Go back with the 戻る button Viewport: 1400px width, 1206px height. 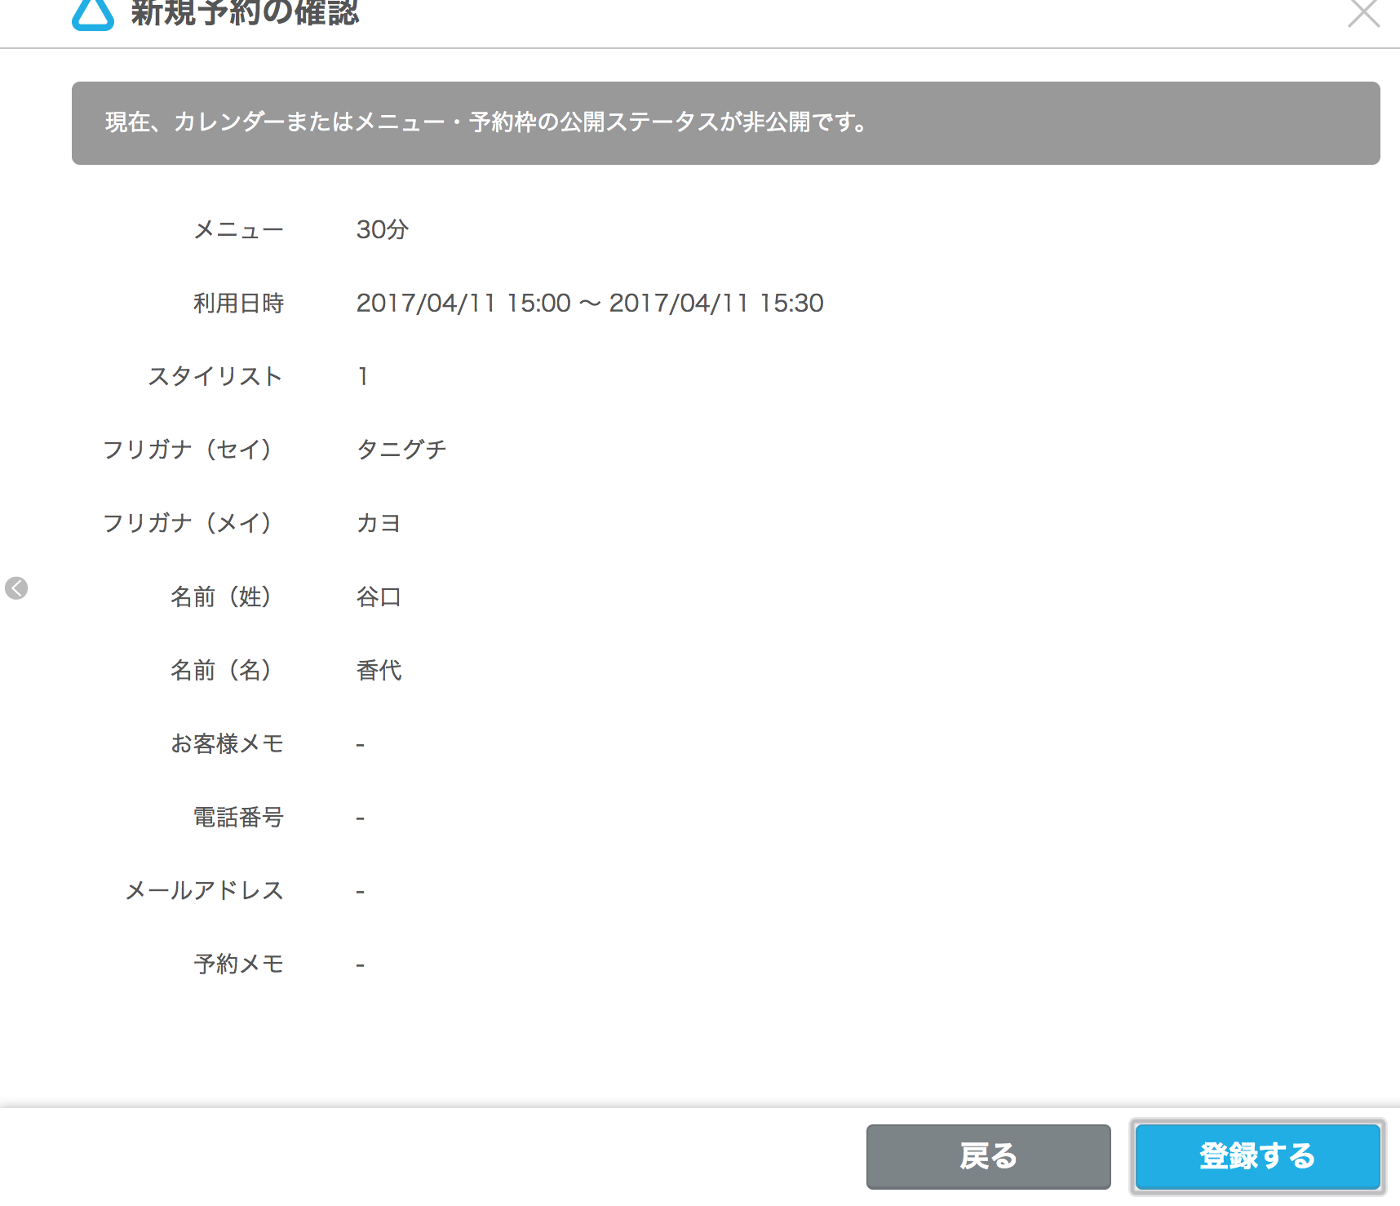[988, 1156]
